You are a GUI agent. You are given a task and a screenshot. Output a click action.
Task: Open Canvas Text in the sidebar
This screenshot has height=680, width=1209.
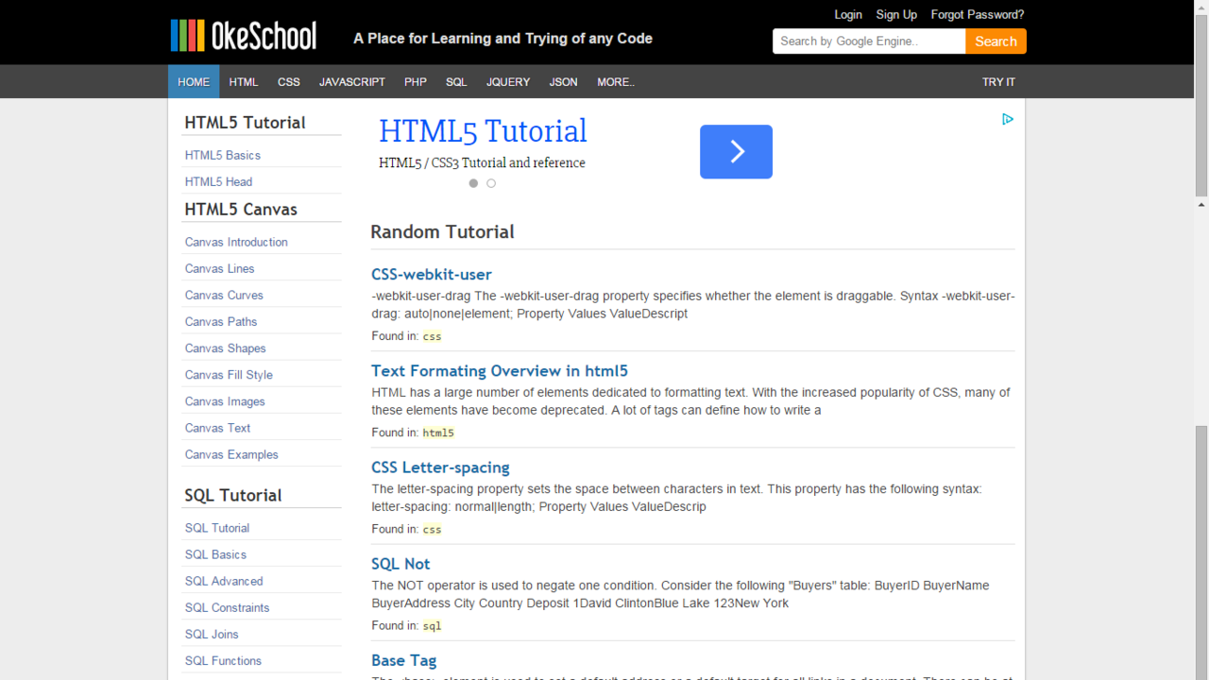tap(218, 428)
